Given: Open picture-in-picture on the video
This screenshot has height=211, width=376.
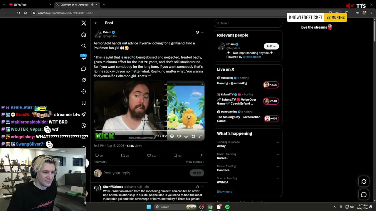Looking at the screenshot, I should pyautogui.click(x=193, y=136).
